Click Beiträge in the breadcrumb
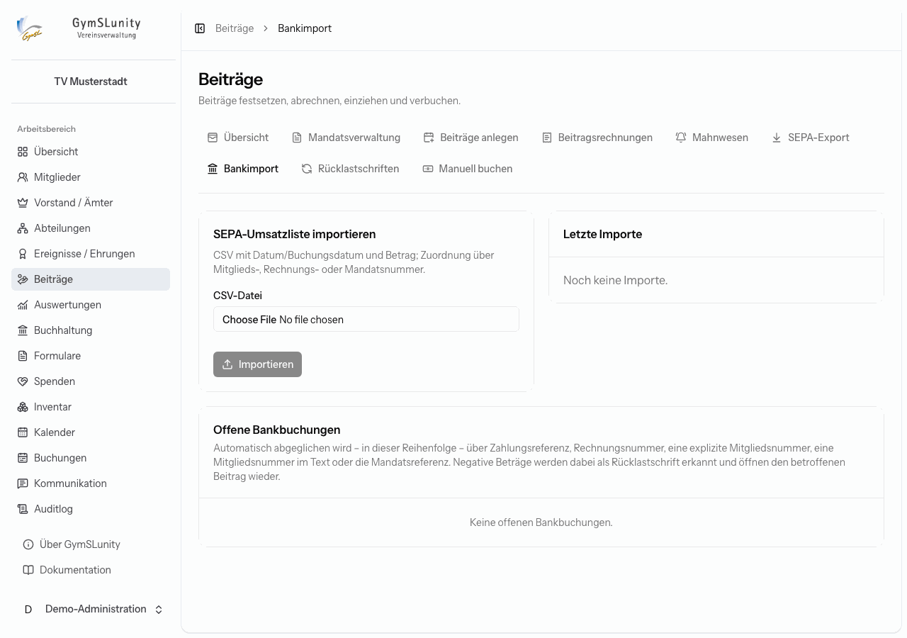Screen dimensions: 907x638 click(235, 28)
